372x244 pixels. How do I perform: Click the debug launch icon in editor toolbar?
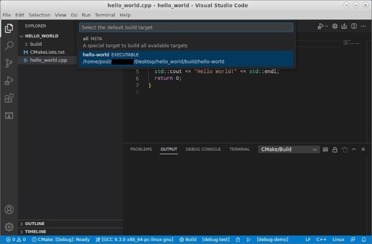[x=344, y=26]
